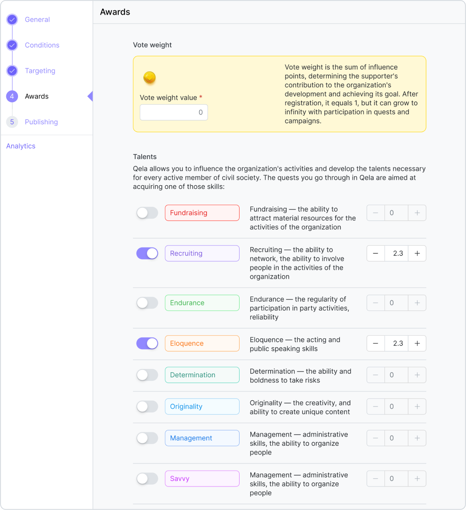Click the General step checkmark icon

12,20
